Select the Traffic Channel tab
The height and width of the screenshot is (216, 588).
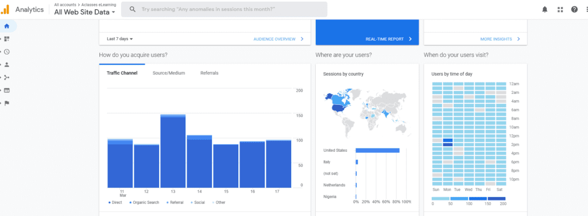[x=122, y=73]
